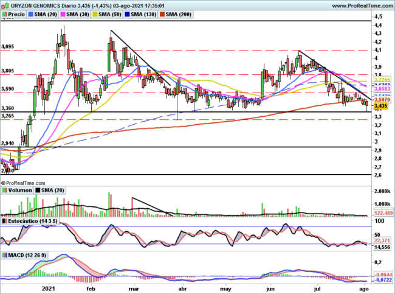395x294 pixels.
Task: Click the 1.000k volume axis tick
Action: pyautogui.click(x=382, y=204)
